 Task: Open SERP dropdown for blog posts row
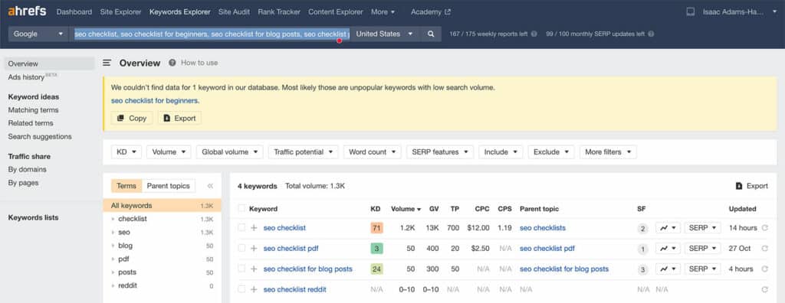[703, 269]
